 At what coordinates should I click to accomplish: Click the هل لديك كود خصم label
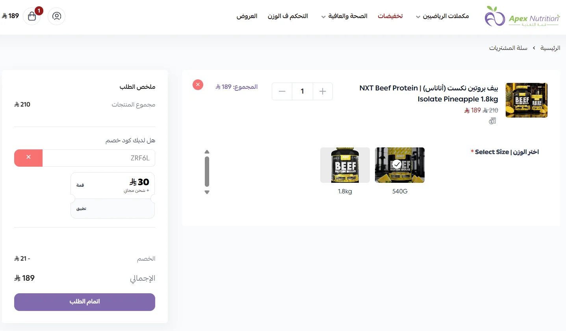[130, 140]
